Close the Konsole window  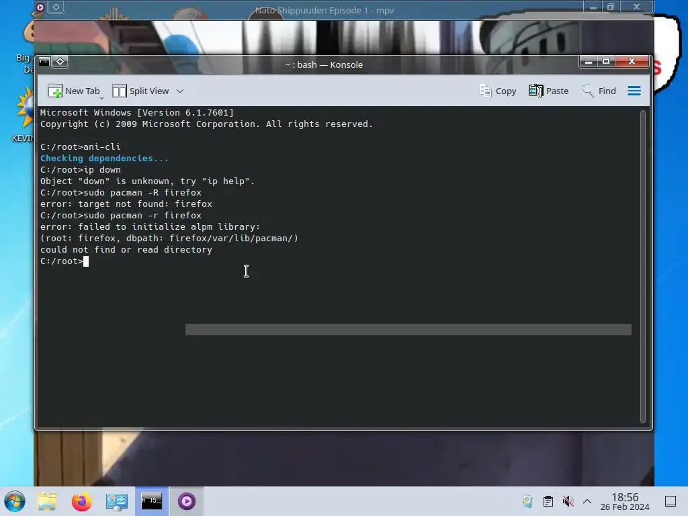pos(632,61)
